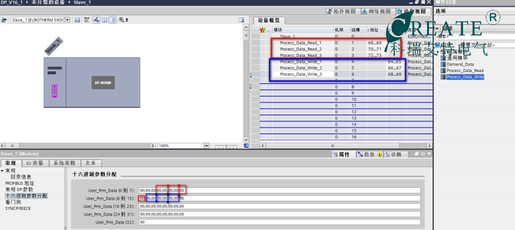
Task: Click User_Prm_Data (32) input field
Action: pyautogui.click(x=279, y=223)
